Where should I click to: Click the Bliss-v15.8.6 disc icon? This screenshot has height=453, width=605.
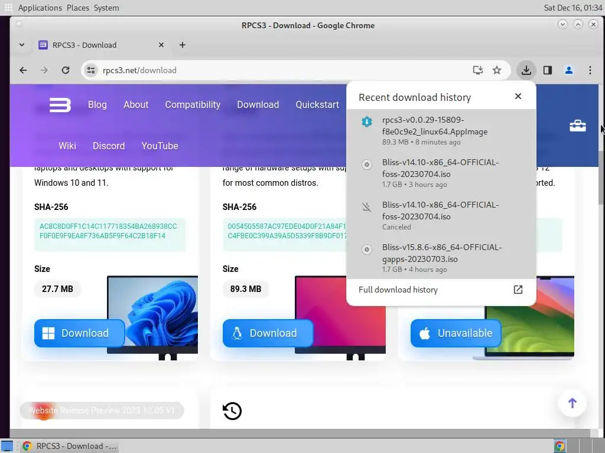pyautogui.click(x=367, y=250)
